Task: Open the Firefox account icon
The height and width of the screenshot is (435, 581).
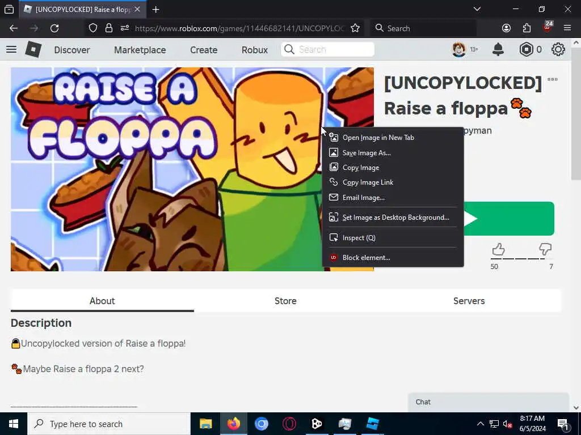Action: (x=506, y=28)
